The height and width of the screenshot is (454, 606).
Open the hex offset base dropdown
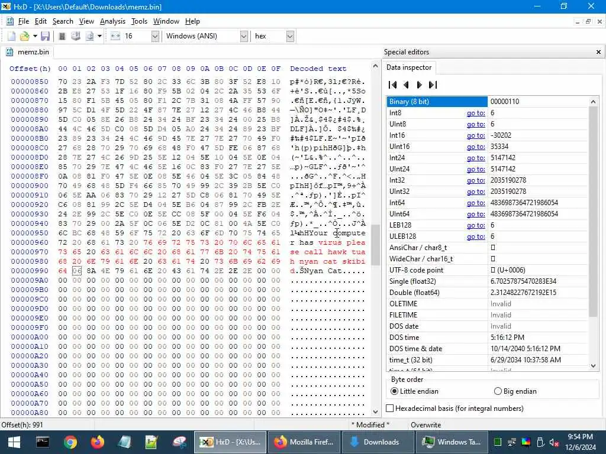coord(290,36)
